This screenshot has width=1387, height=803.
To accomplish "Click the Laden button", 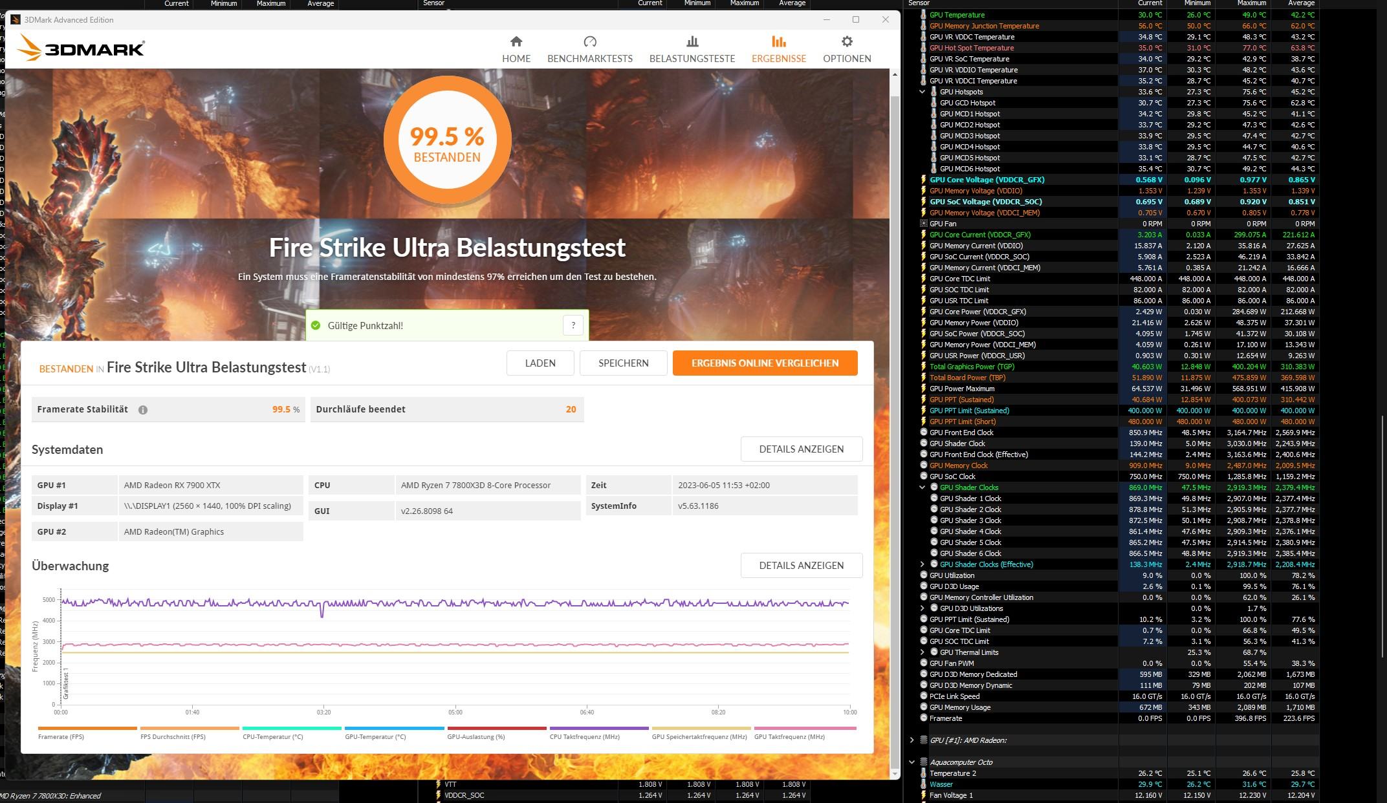I will click(x=540, y=363).
